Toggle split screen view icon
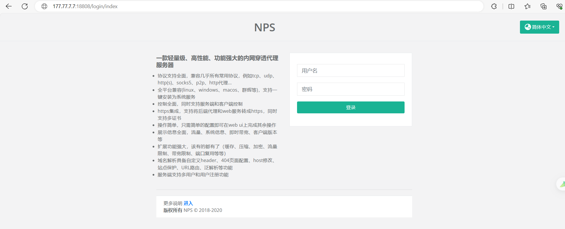 pyautogui.click(x=511, y=6)
